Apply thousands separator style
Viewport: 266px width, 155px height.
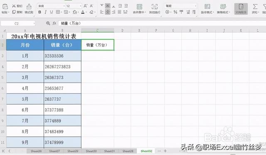[181, 12]
